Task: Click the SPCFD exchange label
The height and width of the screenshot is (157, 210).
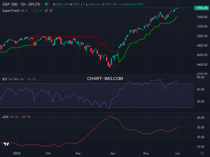Action: (x=34, y=4)
